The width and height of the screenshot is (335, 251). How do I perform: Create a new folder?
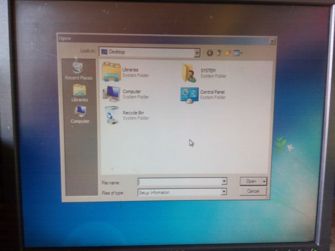[228, 53]
